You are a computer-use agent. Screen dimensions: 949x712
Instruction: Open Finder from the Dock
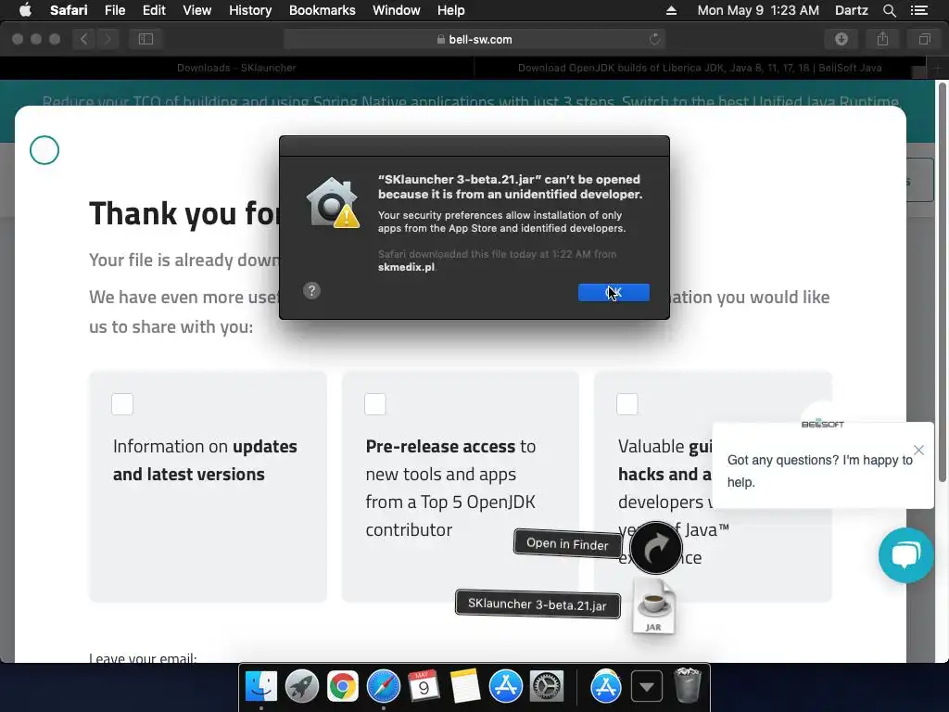coord(260,687)
